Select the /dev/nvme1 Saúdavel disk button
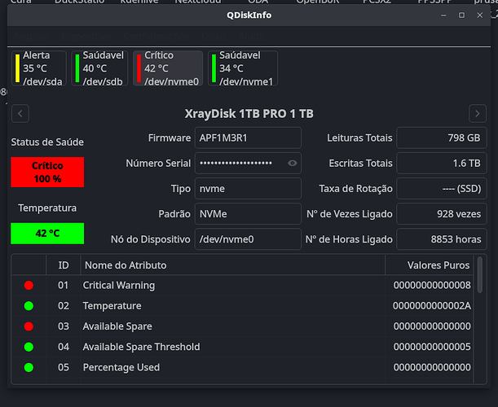The height and width of the screenshot is (407, 498). pyautogui.click(x=243, y=68)
